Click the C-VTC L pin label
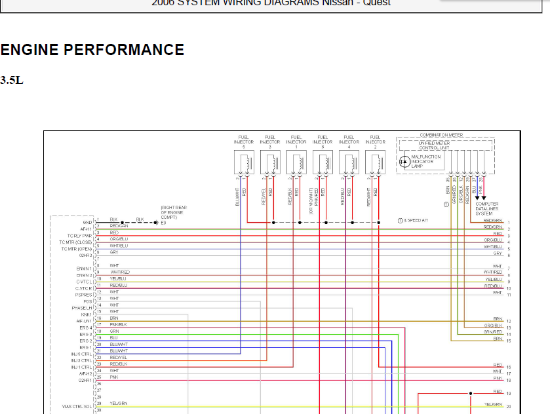The width and height of the screenshot is (550, 414). point(84,282)
